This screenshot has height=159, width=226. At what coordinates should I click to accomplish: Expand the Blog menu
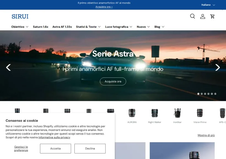(x=159, y=27)
